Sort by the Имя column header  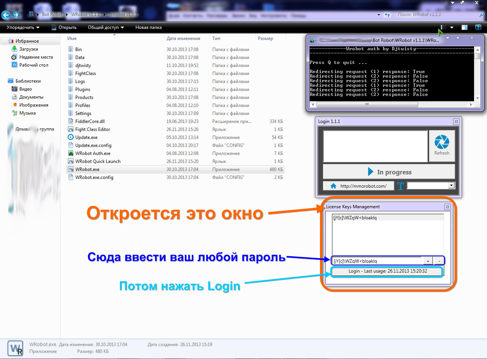[x=72, y=38]
